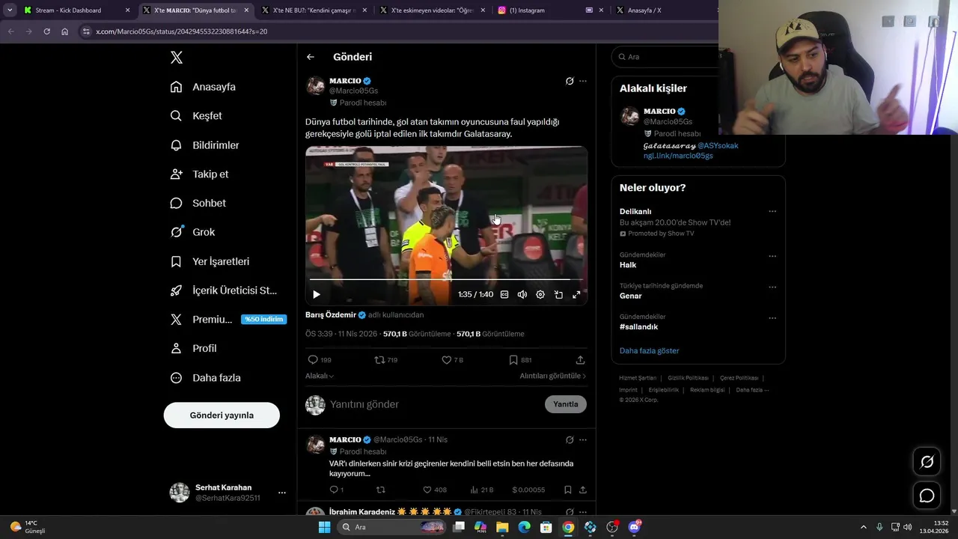Viewport: 958px width, 539px height.
Task: Toggle picture-in-picture mode for video
Action: tap(558, 295)
